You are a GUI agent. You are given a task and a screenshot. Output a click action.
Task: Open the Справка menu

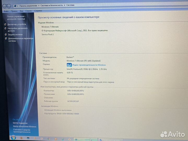[38, 11]
